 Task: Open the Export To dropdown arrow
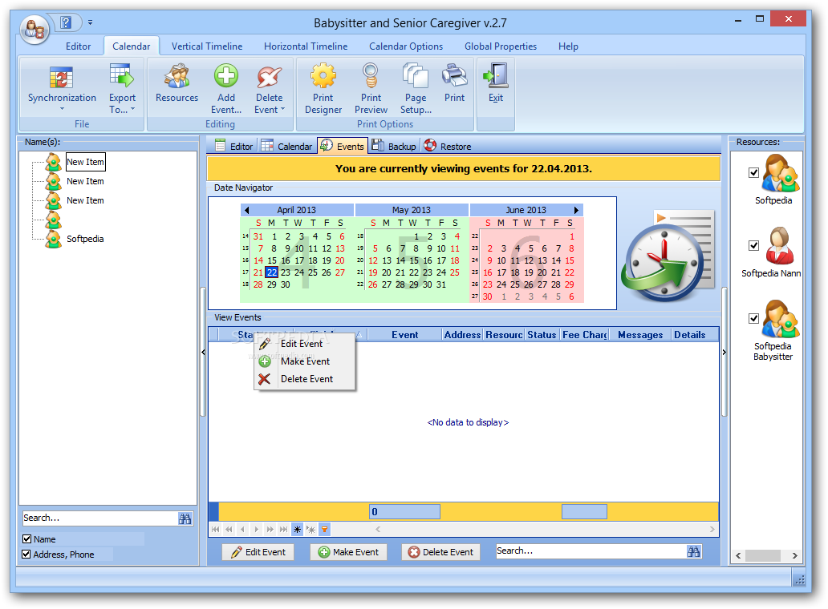coord(132,109)
